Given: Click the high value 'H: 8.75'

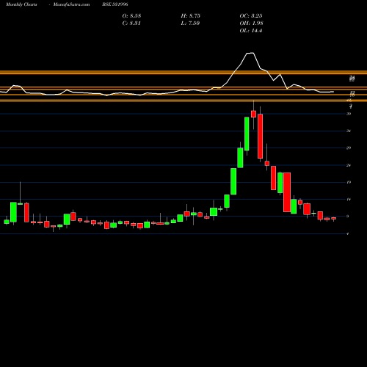Looking at the screenshot, I should coord(191,16).
